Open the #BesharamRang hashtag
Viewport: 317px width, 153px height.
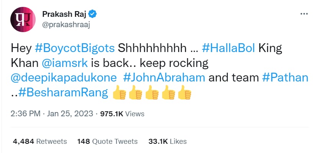tap(63, 93)
